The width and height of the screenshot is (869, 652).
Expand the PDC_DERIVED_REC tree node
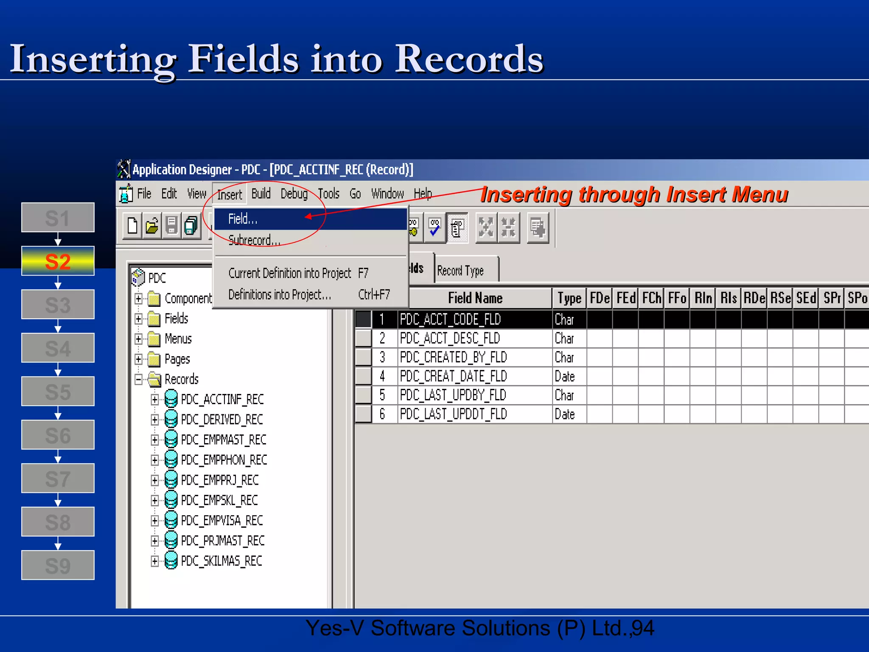point(155,420)
